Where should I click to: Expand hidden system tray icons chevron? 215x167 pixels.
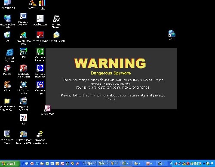[172, 164]
